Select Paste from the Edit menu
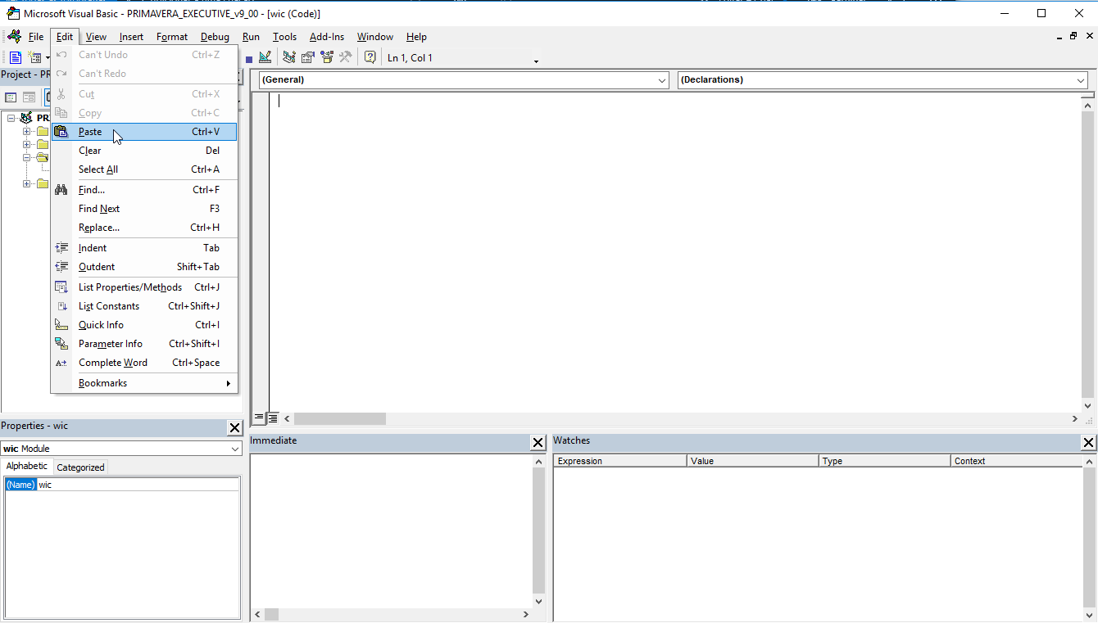 (x=90, y=132)
